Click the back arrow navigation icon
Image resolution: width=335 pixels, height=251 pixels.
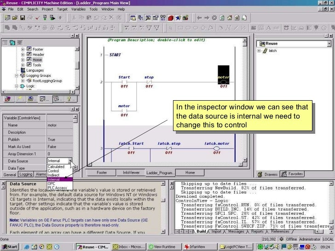(x=200, y=18)
